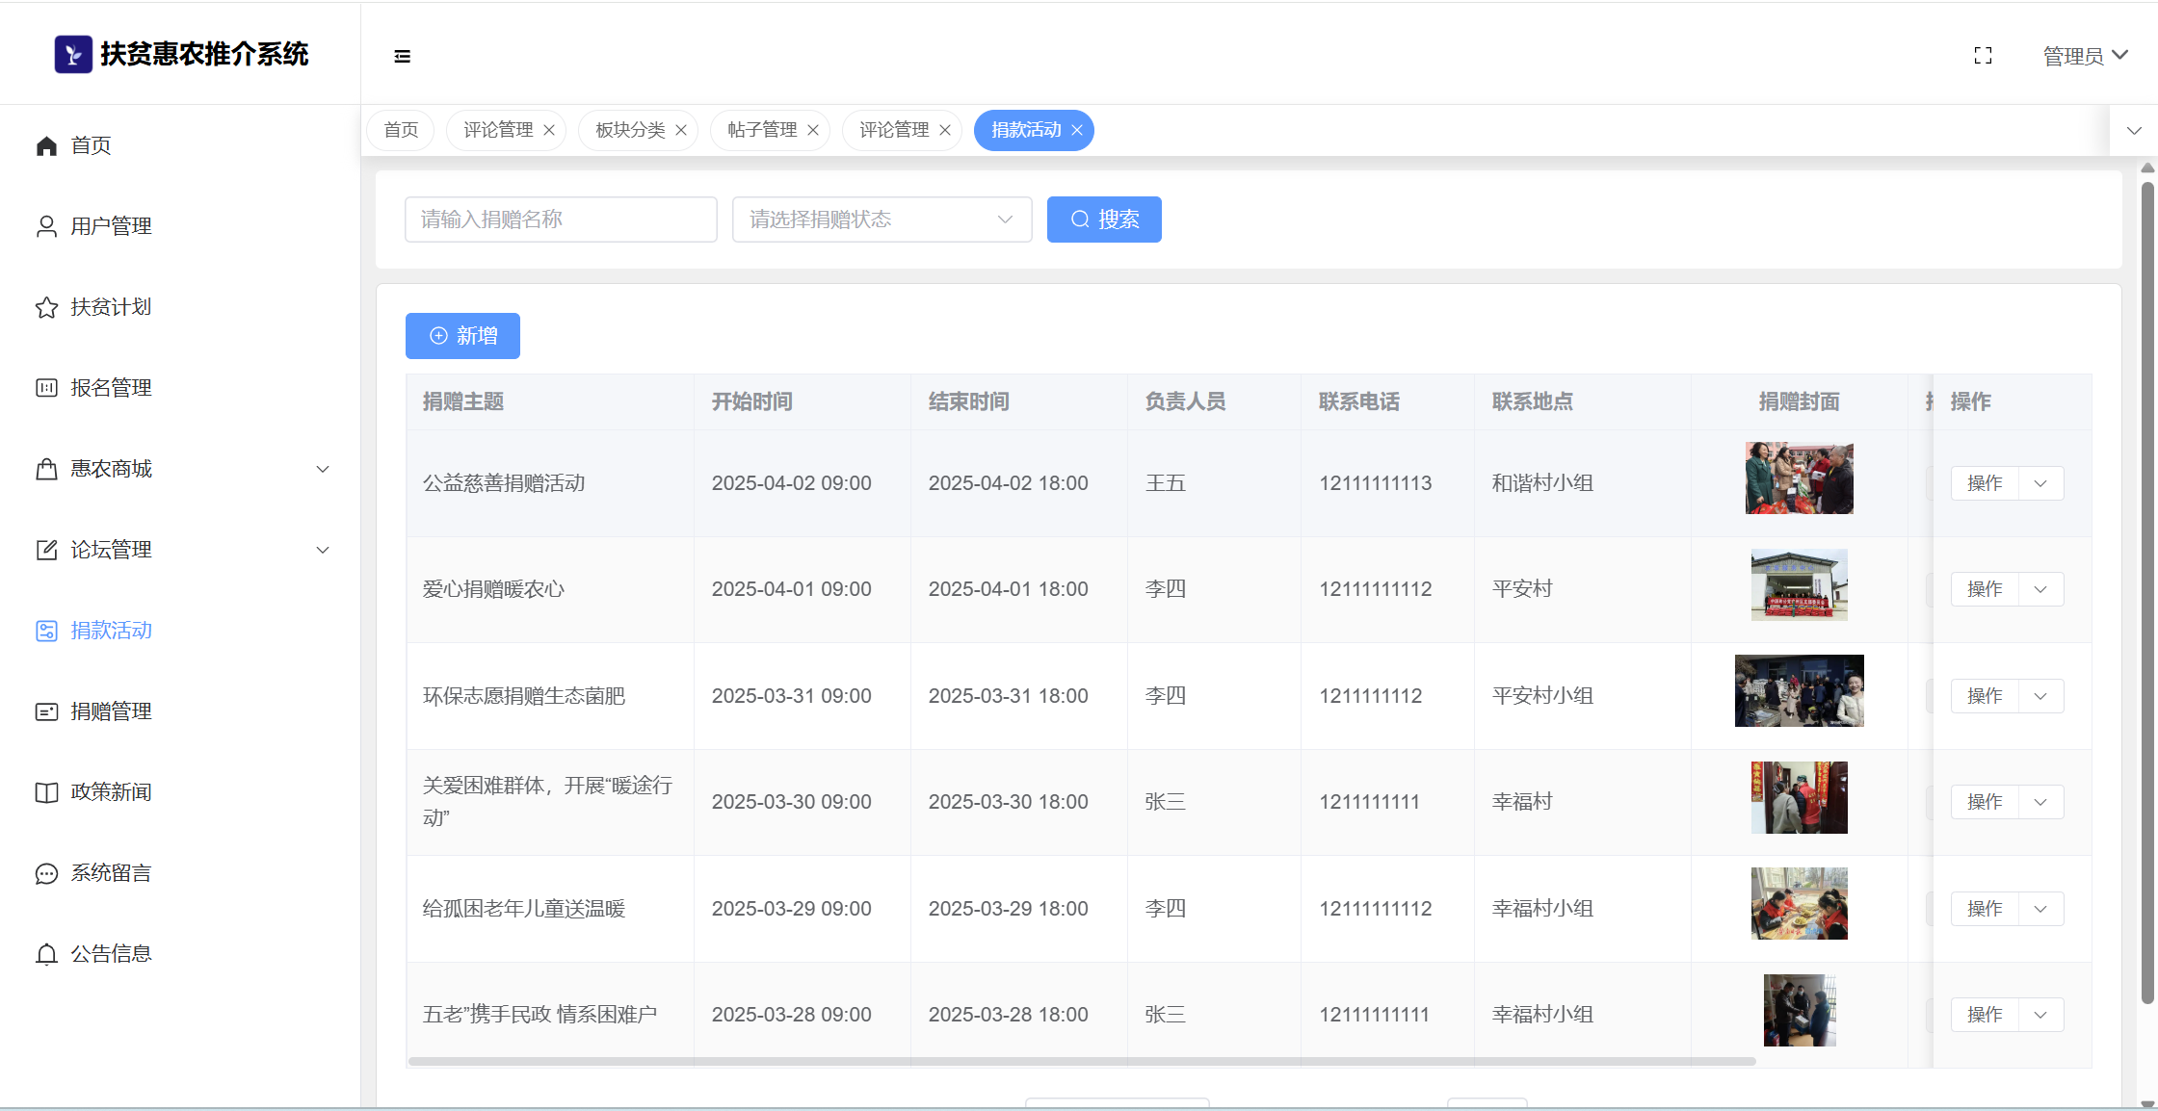Click the 系统留言 chat bubble icon
This screenshot has width=2158, height=1111.
46,873
